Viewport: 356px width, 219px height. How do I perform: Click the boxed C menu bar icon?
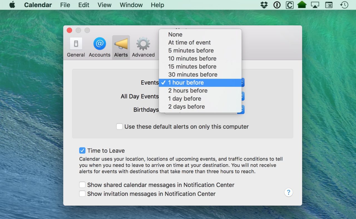290,5
